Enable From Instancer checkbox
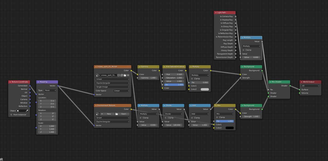This screenshot has width=328, height=161. click(x=11, y=115)
